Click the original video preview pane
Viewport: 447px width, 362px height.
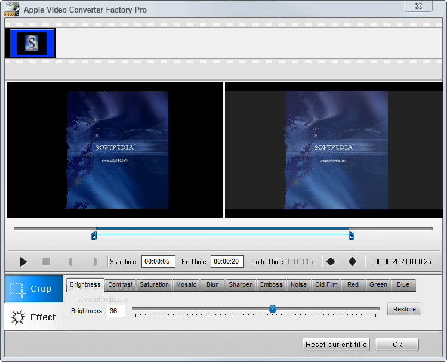[x=115, y=150]
